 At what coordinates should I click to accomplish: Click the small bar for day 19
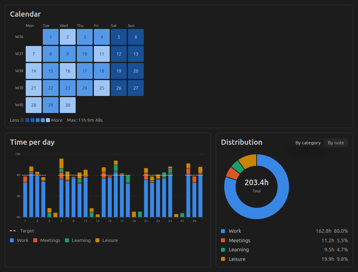tap(134, 215)
